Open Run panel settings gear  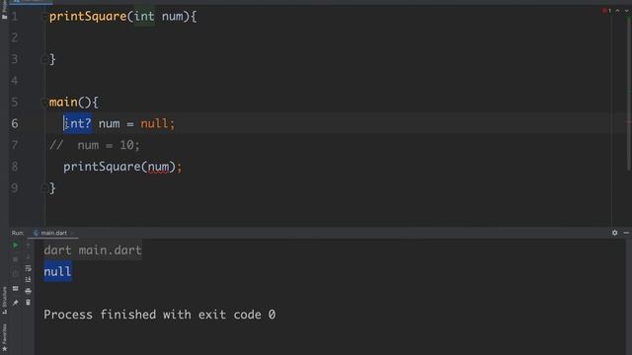tap(614, 233)
